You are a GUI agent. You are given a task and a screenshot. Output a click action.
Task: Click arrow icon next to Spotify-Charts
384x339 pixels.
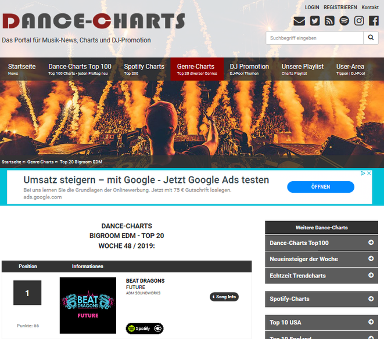(x=371, y=298)
